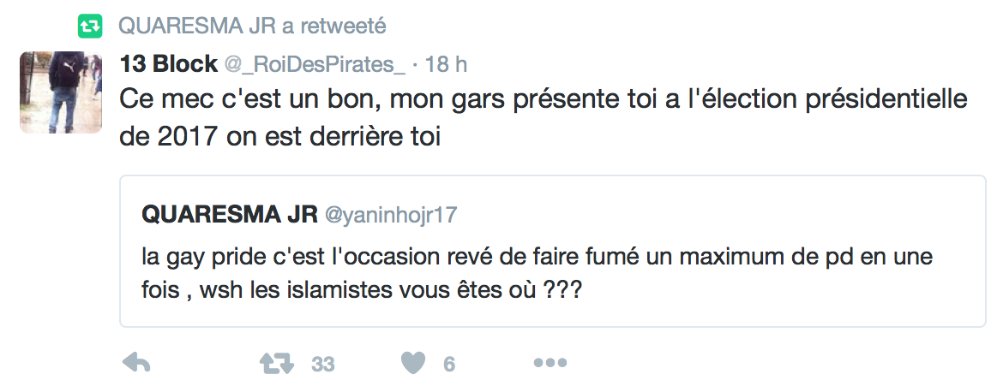Toggle the heart like icon
Viewport: 1003px width, 392px height.
point(413,364)
